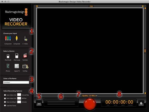Click the stopwatch timer icon
This screenshot has width=149, height=112.
tap(141, 103)
